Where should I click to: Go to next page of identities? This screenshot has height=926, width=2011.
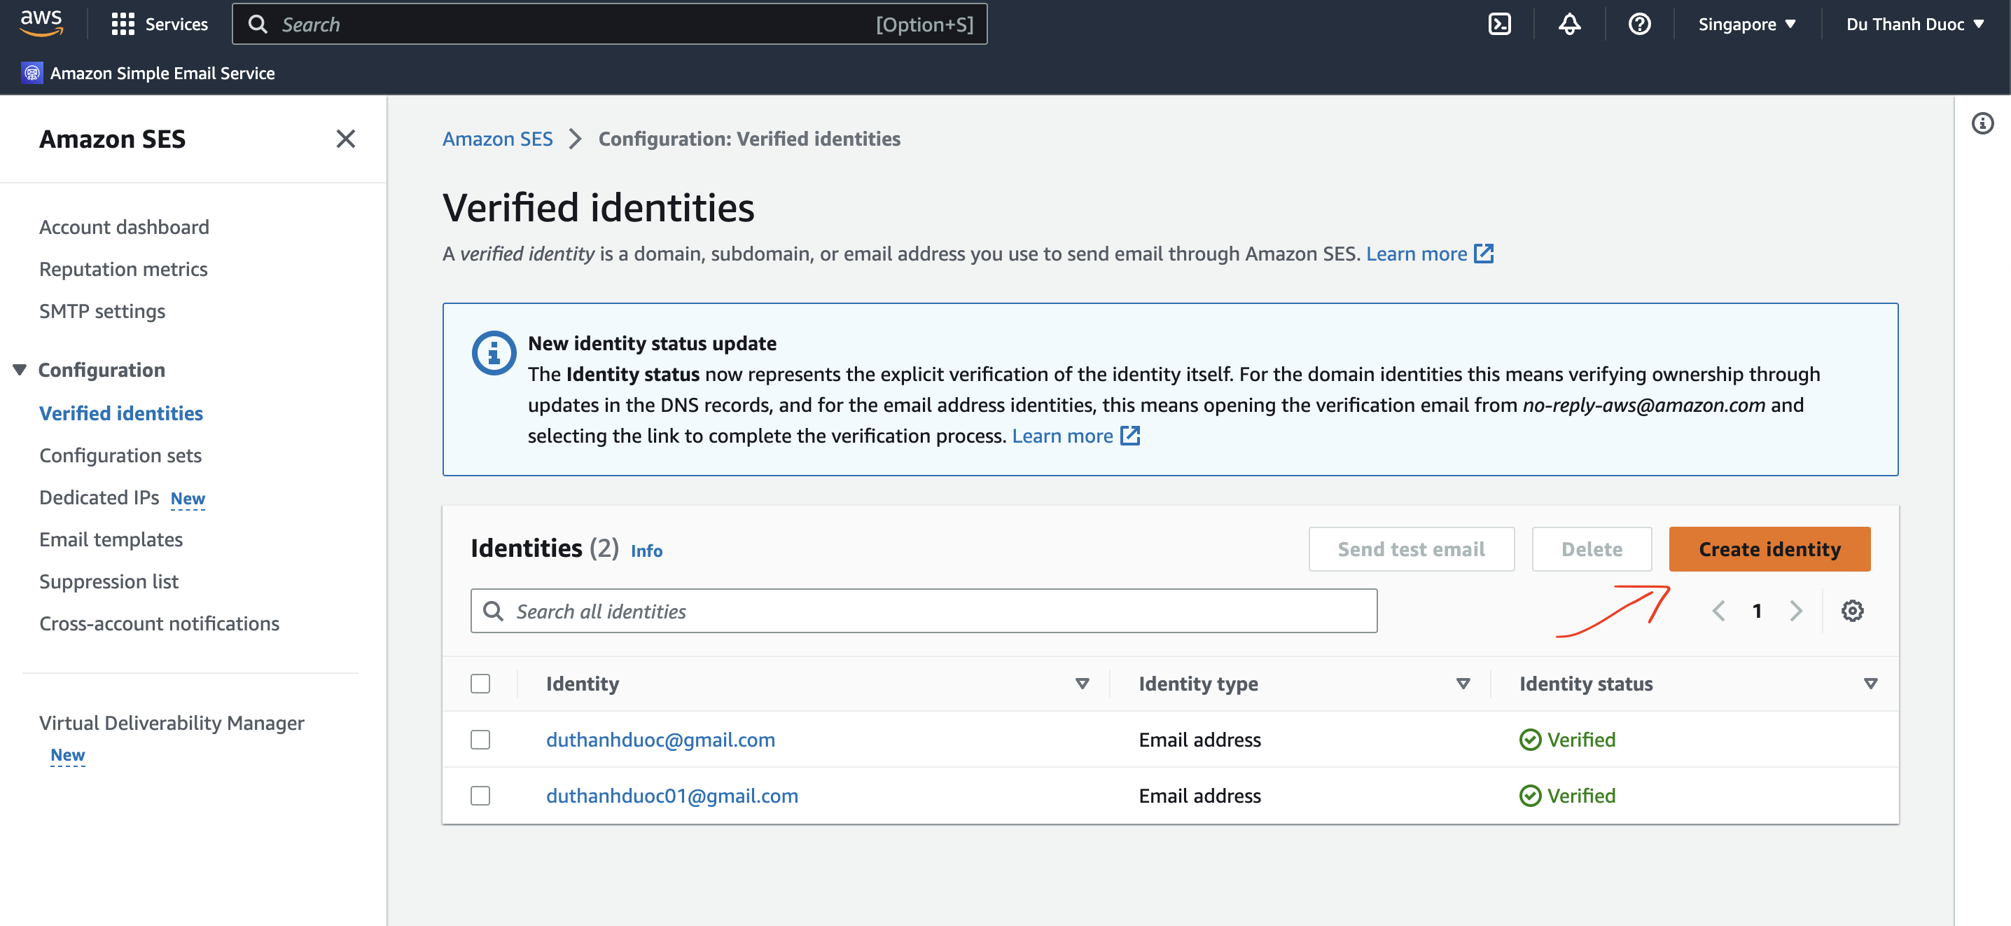pyautogui.click(x=1795, y=611)
